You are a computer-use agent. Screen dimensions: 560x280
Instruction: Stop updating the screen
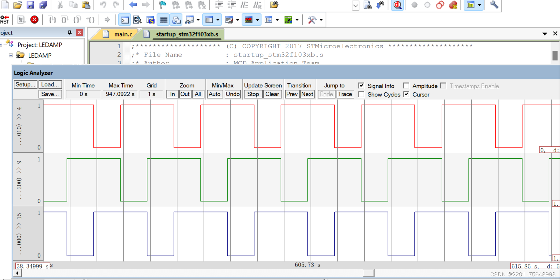click(x=253, y=94)
